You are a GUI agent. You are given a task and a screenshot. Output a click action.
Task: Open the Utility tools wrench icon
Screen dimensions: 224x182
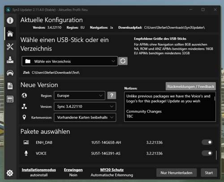10,47
